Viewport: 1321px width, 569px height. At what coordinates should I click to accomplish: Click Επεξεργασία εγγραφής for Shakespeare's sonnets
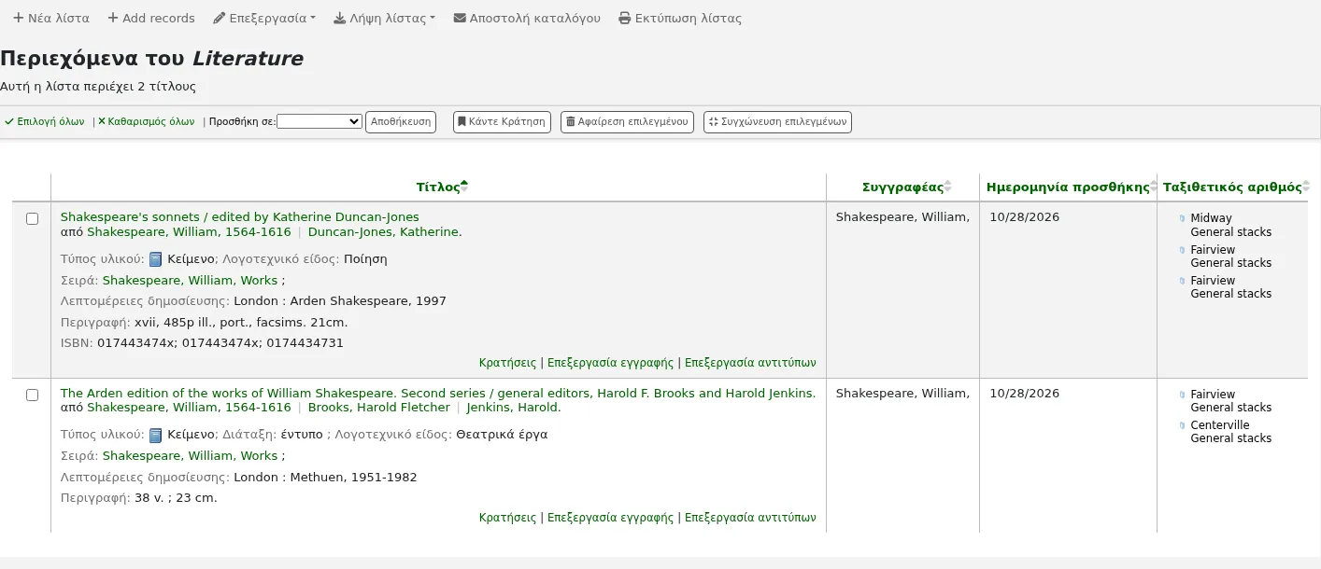pos(611,362)
